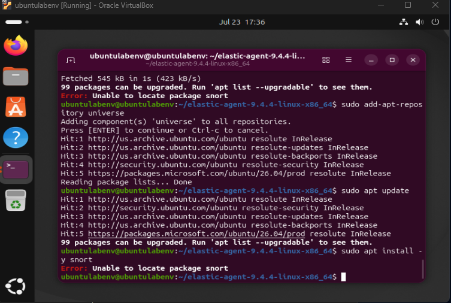Follow the underlined packages.microsoft.com link
The width and height of the screenshot is (451, 303).
(196, 234)
